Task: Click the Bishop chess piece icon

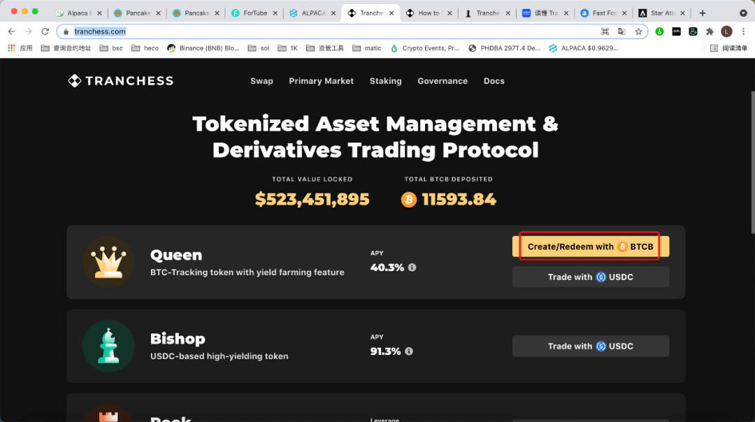Action: click(108, 346)
